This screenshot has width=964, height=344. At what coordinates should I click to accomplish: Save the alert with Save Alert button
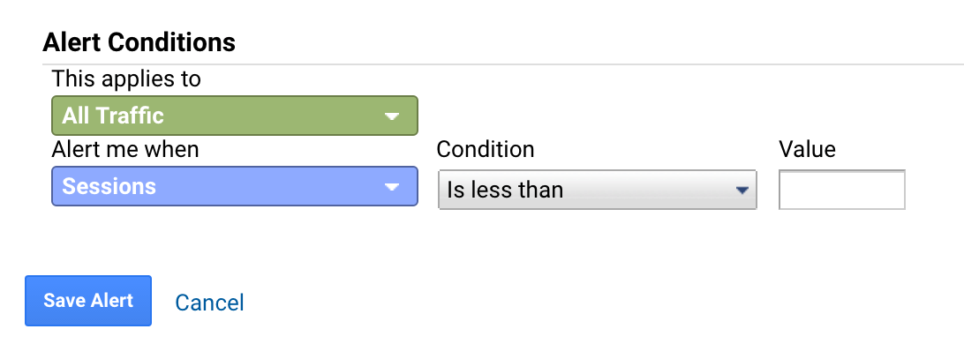click(88, 301)
